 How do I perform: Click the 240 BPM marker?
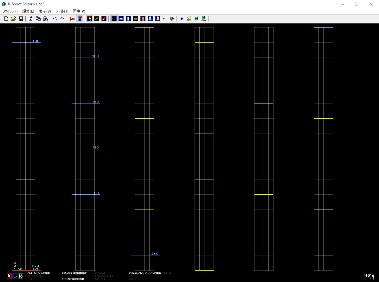[155, 254]
